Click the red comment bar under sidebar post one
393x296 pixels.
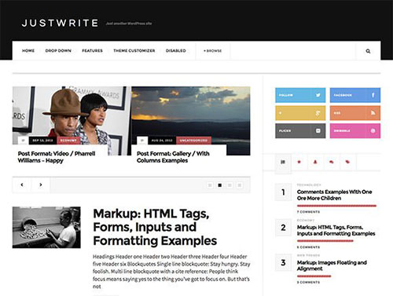pos(336,206)
